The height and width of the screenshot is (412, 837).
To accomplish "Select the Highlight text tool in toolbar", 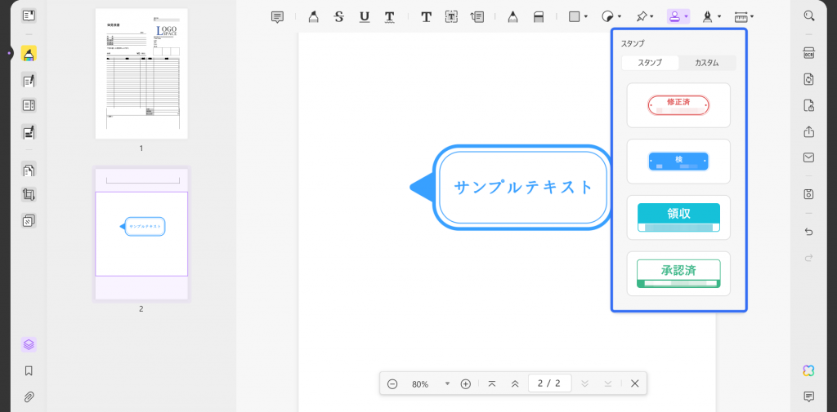I will tap(314, 17).
